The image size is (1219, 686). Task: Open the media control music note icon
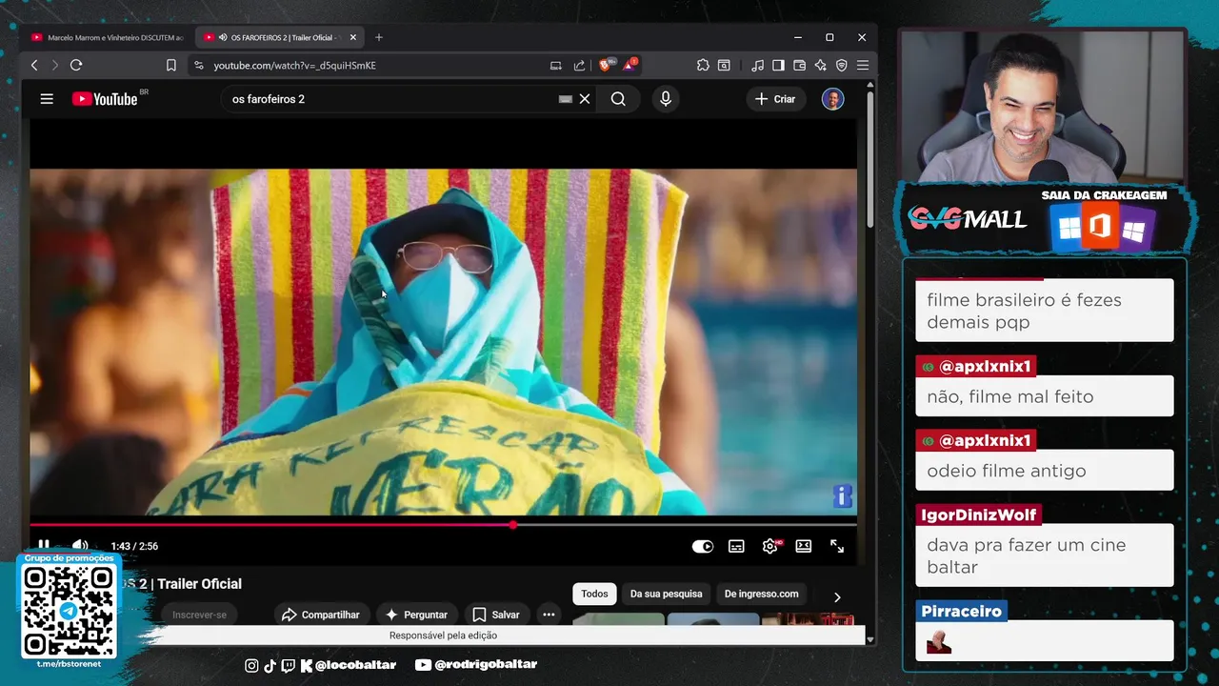(x=757, y=65)
